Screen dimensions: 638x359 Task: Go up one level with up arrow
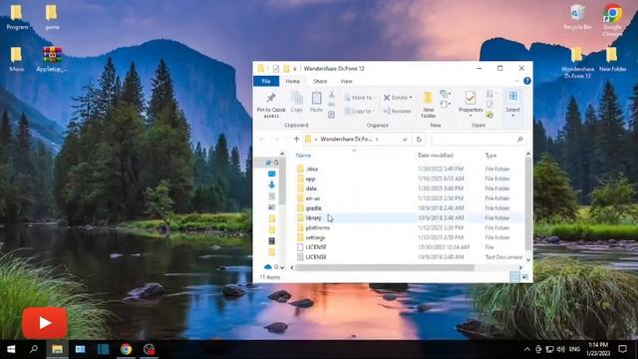pyautogui.click(x=296, y=140)
